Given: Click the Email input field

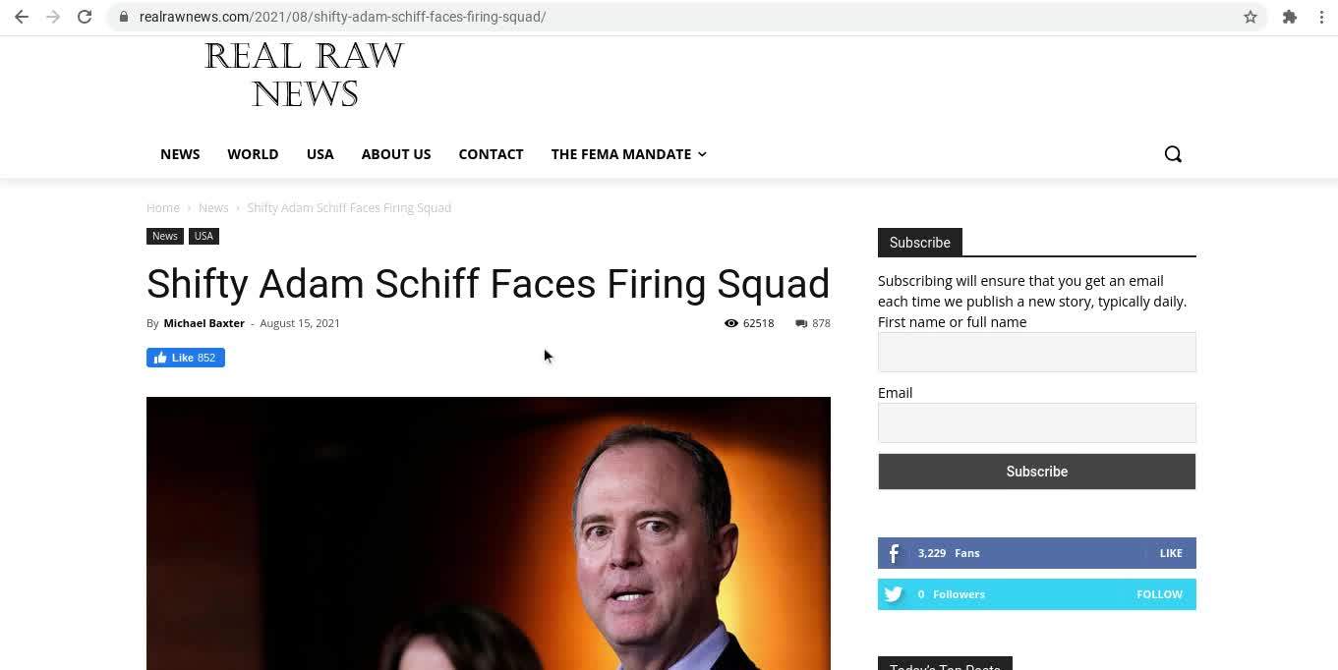Looking at the screenshot, I should pyautogui.click(x=1036, y=422).
